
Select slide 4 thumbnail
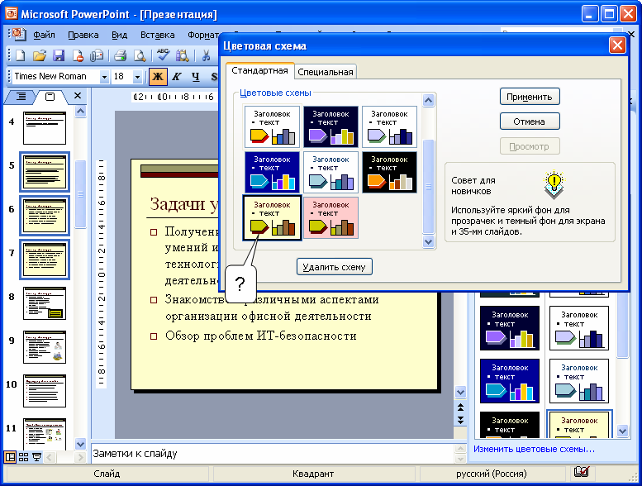pos(45,128)
